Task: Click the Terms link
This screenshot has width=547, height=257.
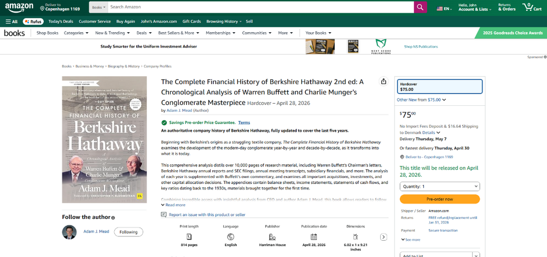Action: coord(244,123)
